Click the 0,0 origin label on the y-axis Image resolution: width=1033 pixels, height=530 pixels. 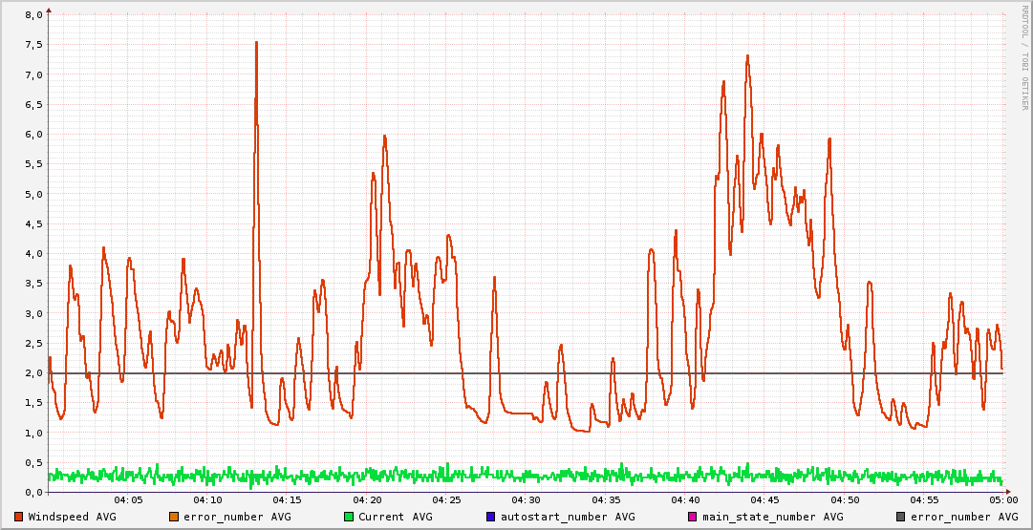pyautogui.click(x=32, y=493)
